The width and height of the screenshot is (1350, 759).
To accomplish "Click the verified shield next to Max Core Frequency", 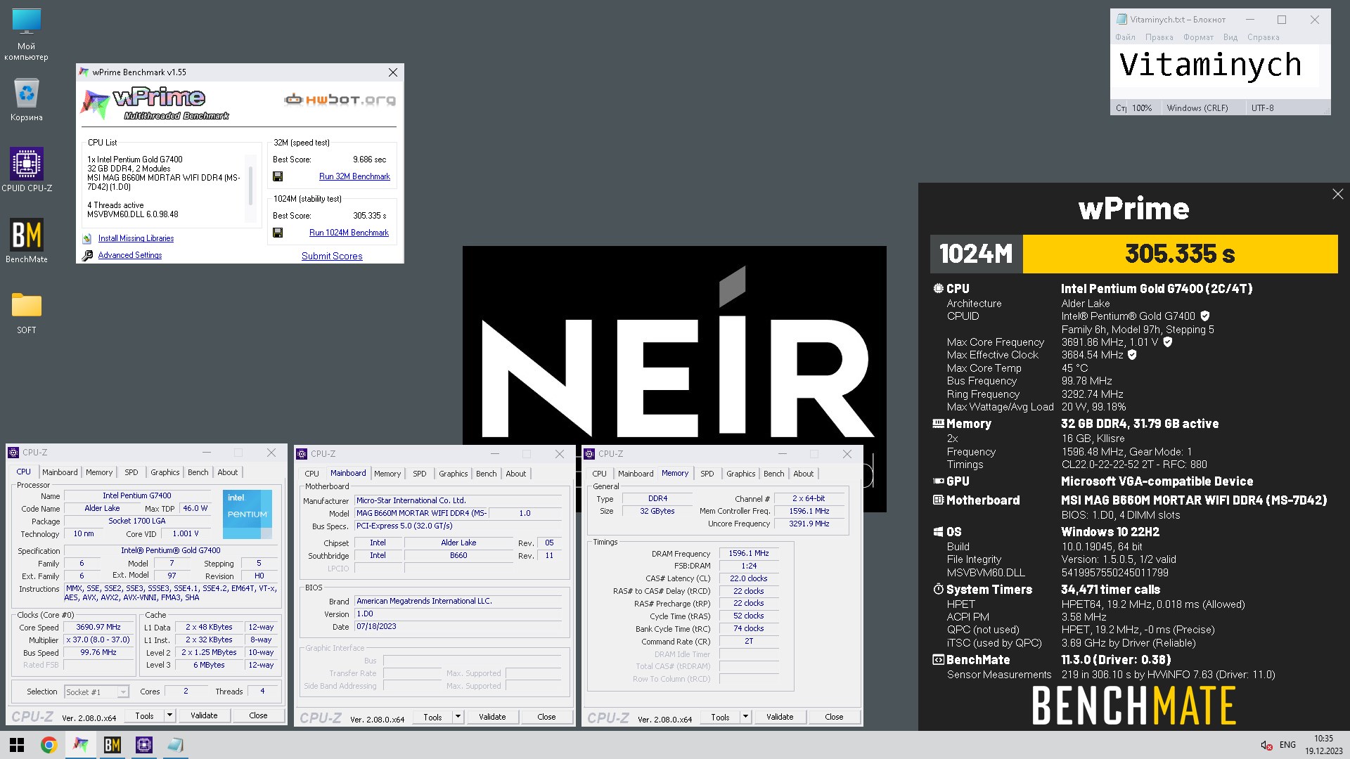I will pos(1168,342).
